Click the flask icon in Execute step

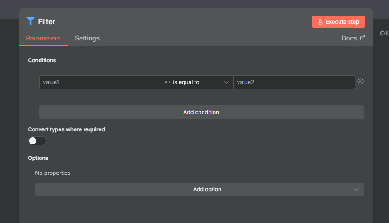[320, 22]
